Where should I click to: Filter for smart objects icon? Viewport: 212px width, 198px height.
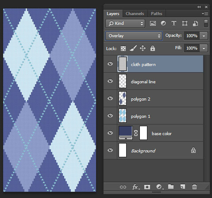[x=195, y=23]
